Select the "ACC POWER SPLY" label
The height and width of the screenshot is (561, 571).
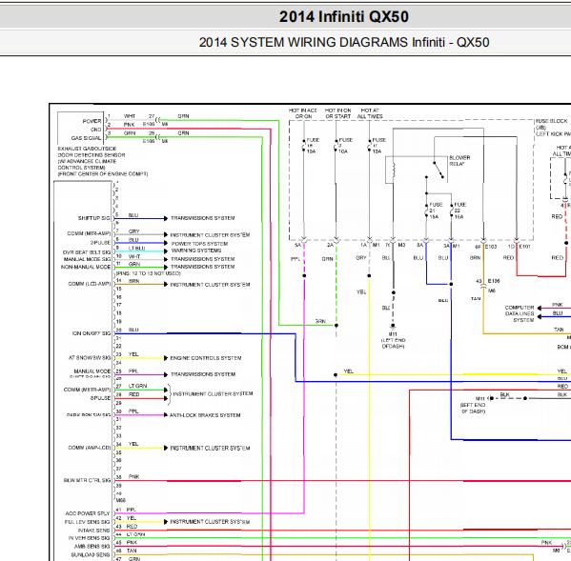click(88, 513)
